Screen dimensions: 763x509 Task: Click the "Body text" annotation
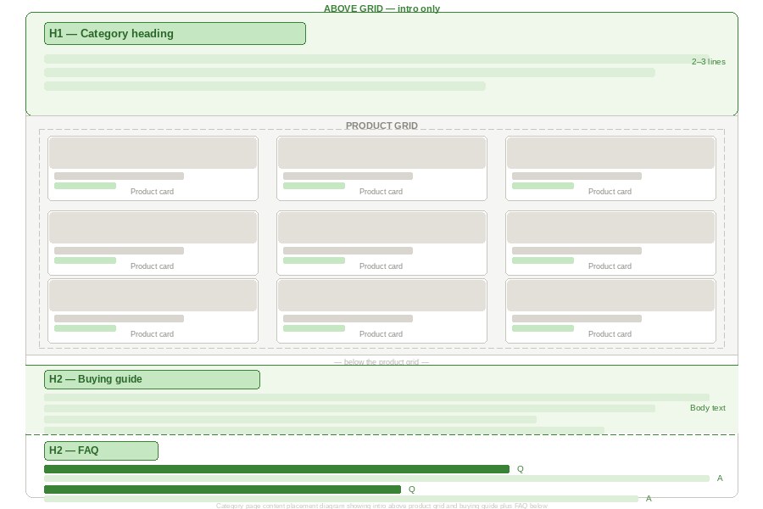pos(708,408)
